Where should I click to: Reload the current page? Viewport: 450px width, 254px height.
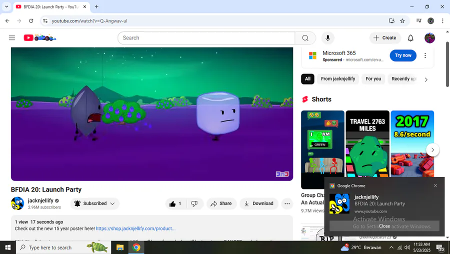pos(31,20)
